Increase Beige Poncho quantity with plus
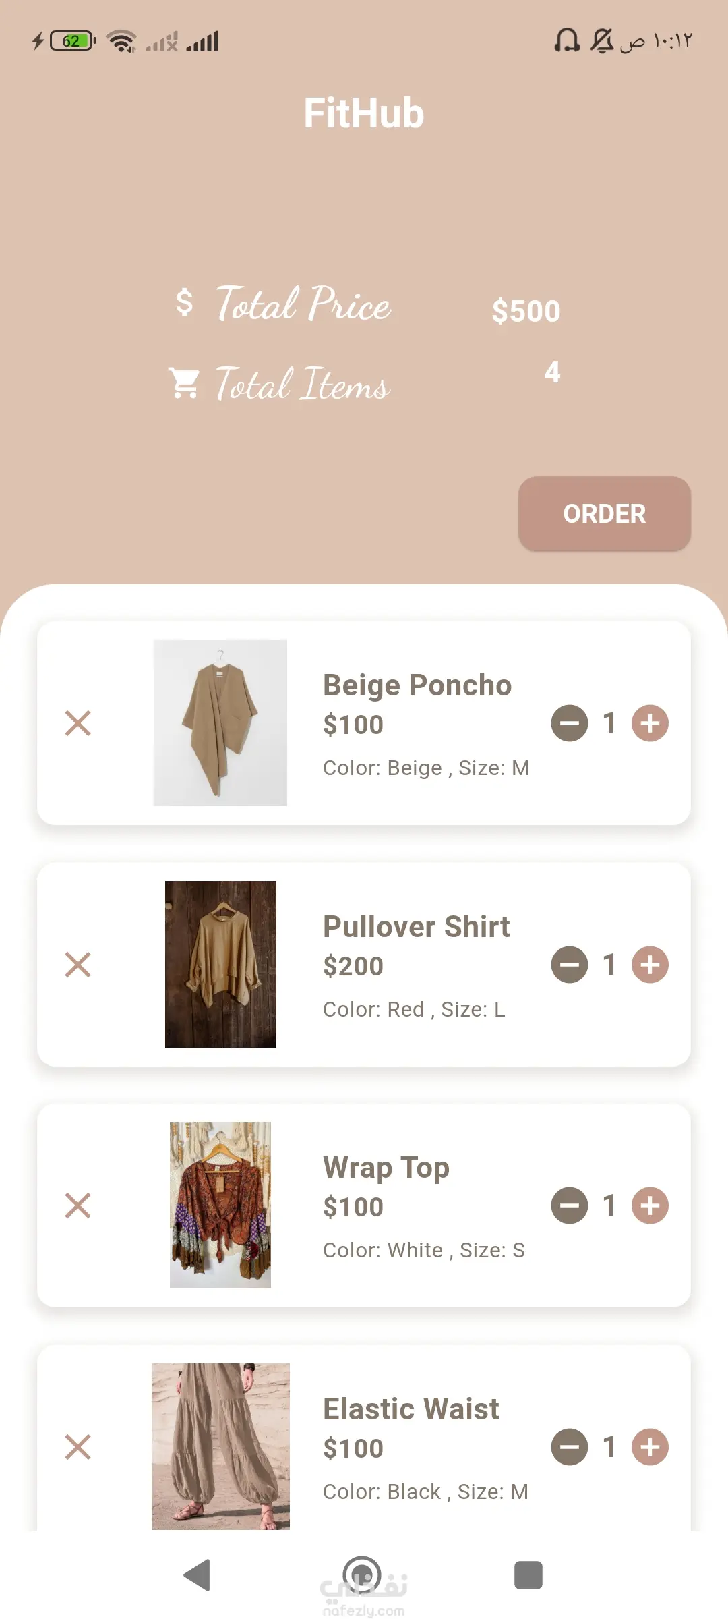 tap(650, 723)
